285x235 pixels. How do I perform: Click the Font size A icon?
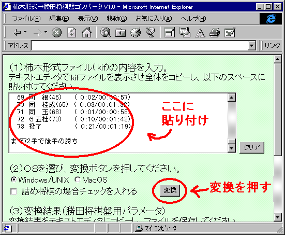[x=200, y=33]
